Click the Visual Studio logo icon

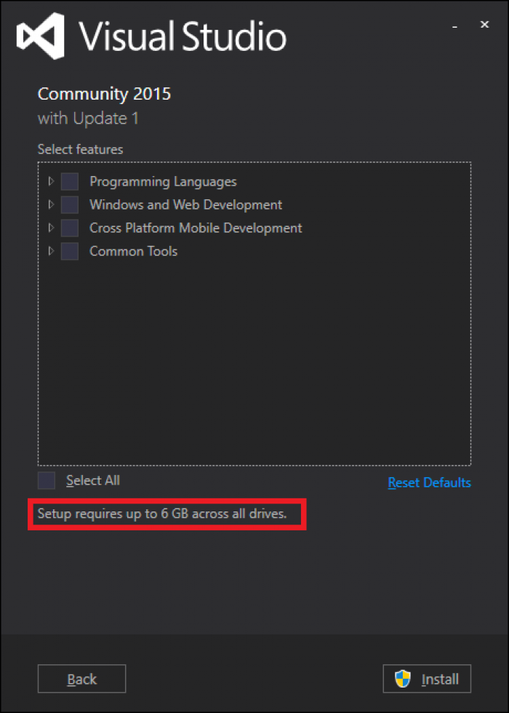tap(41, 36)
